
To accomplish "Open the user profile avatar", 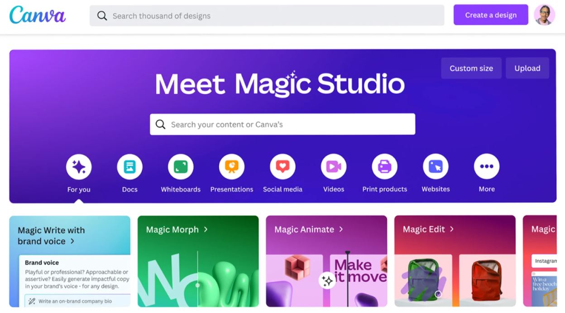I will tap(544, 15).
